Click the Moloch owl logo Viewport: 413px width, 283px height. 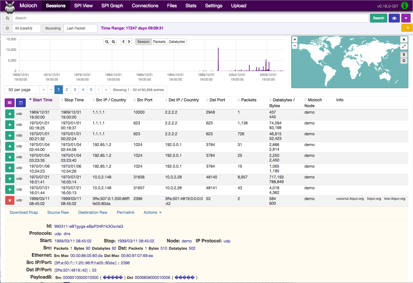[9, 6]
